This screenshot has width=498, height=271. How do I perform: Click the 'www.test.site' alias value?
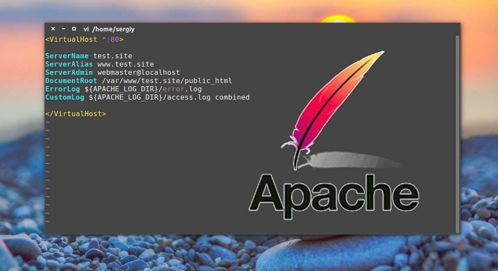(126, 64)
